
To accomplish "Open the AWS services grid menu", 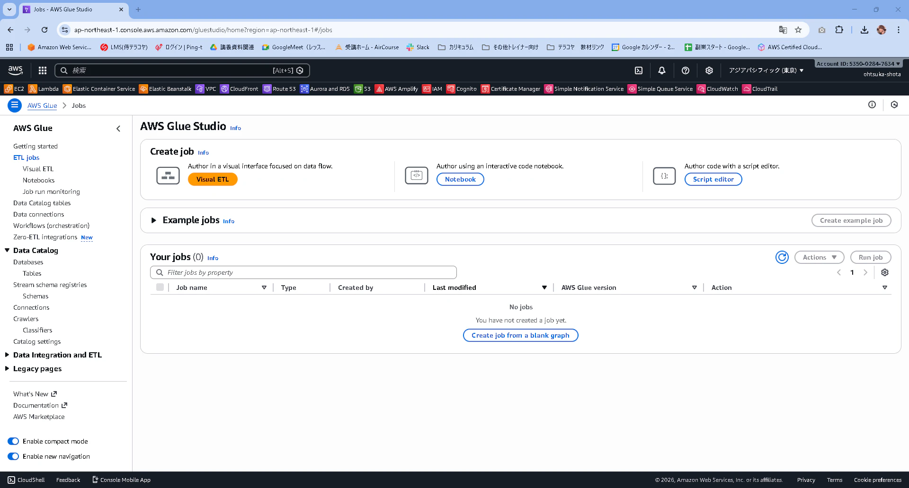I will point(43,70).
